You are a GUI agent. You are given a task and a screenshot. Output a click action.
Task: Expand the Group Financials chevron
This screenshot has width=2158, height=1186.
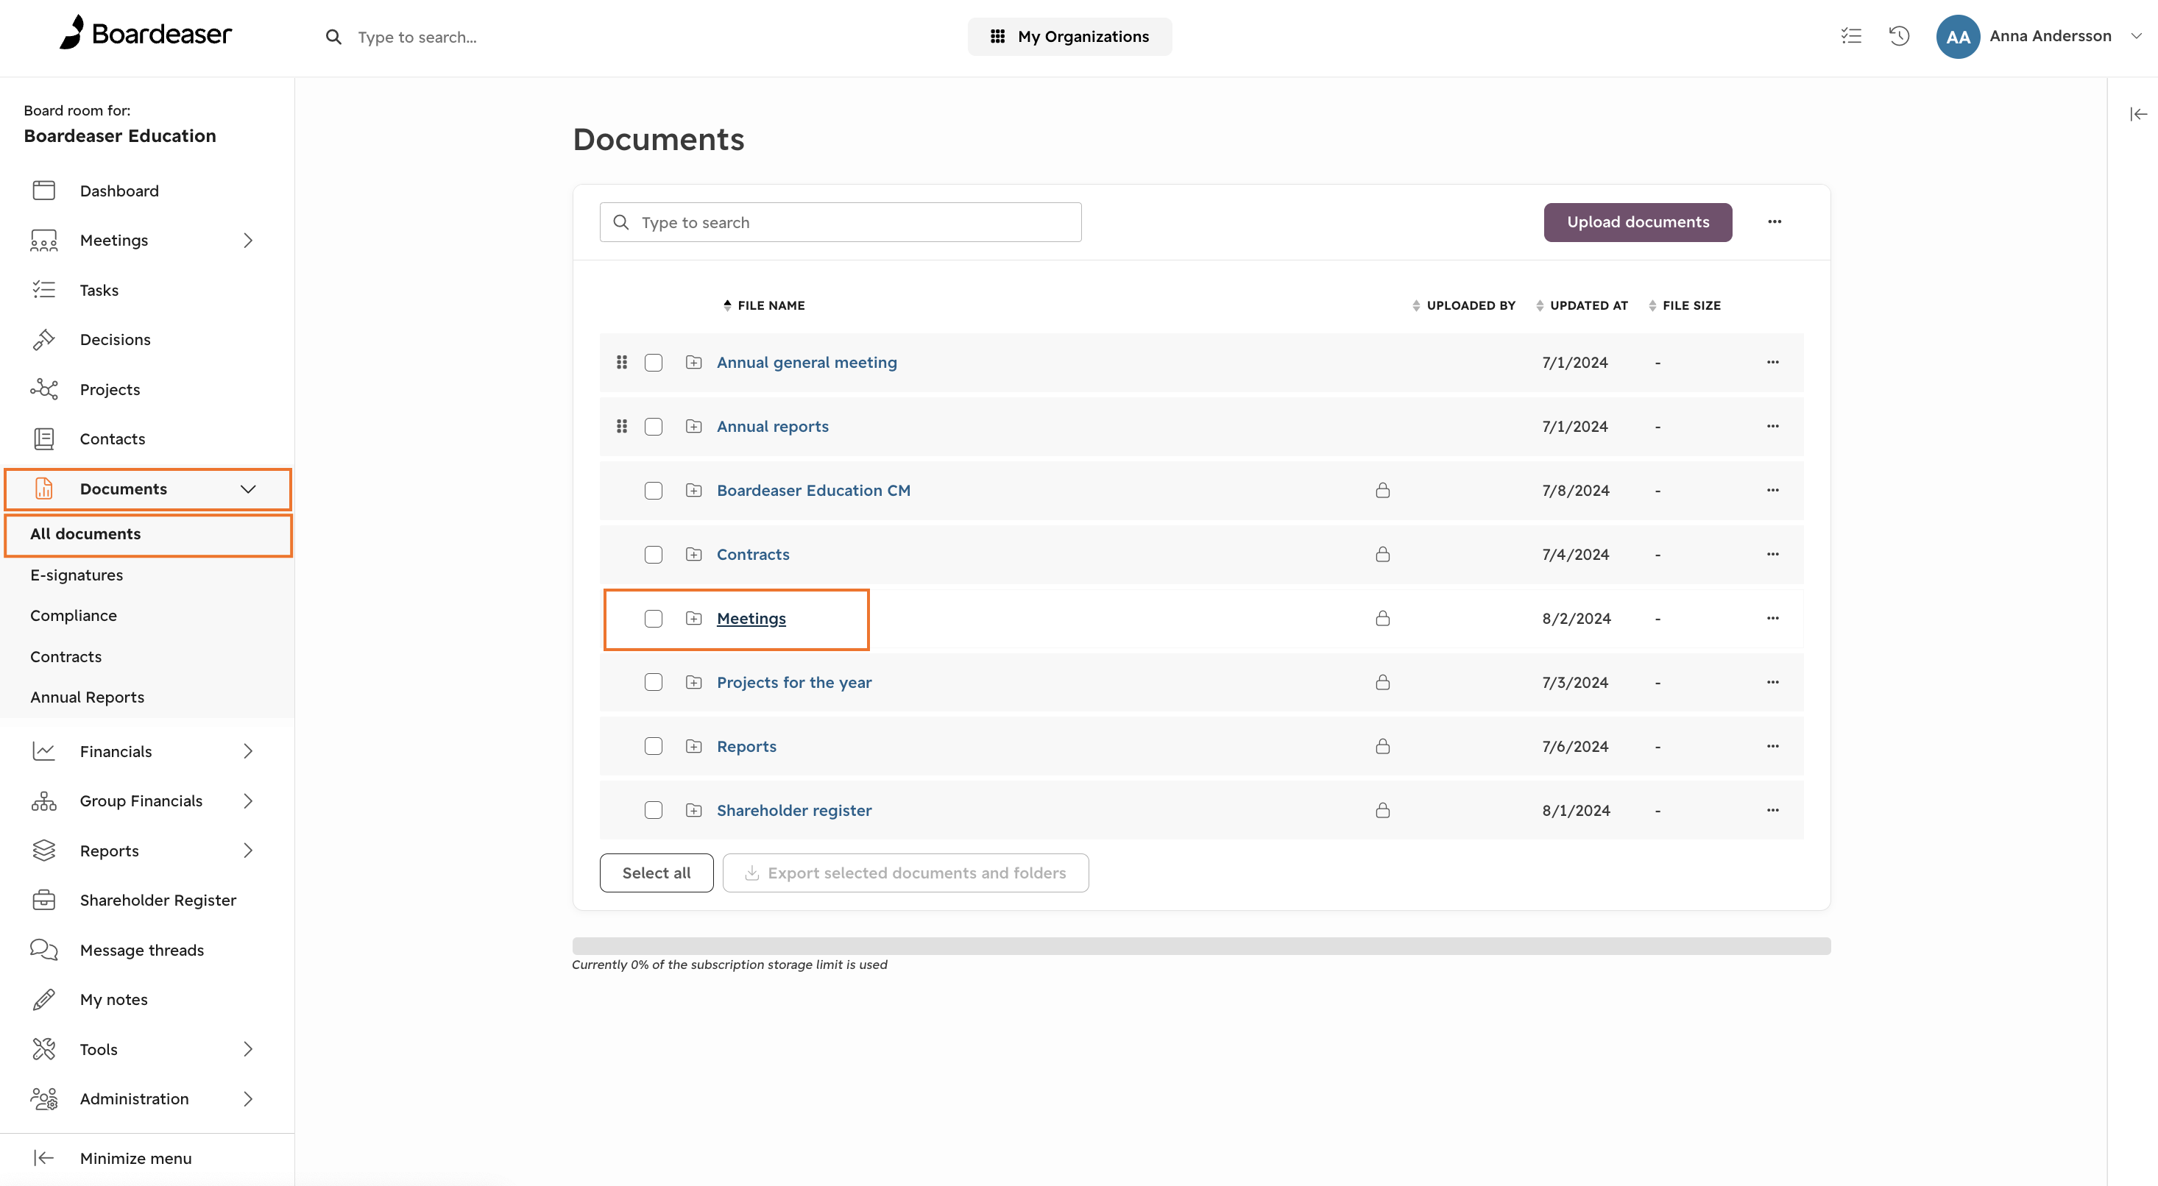[x=248, y=800]
